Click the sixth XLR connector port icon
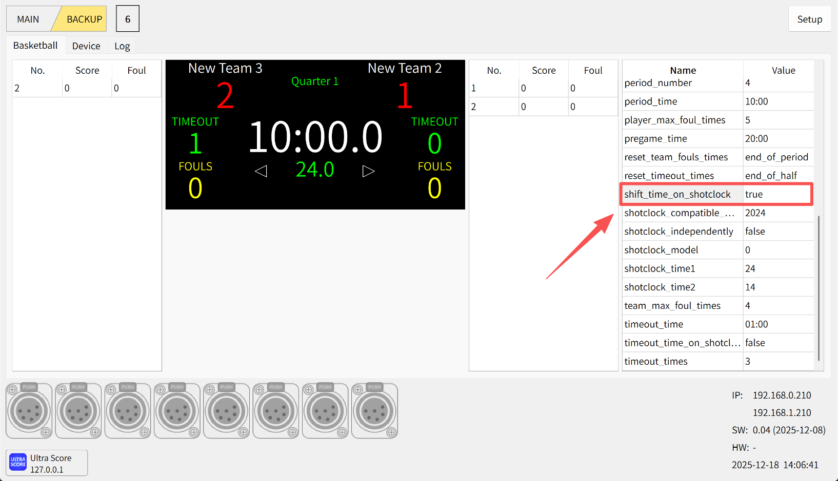Screen dimensions: 838x481 (276, 411)
